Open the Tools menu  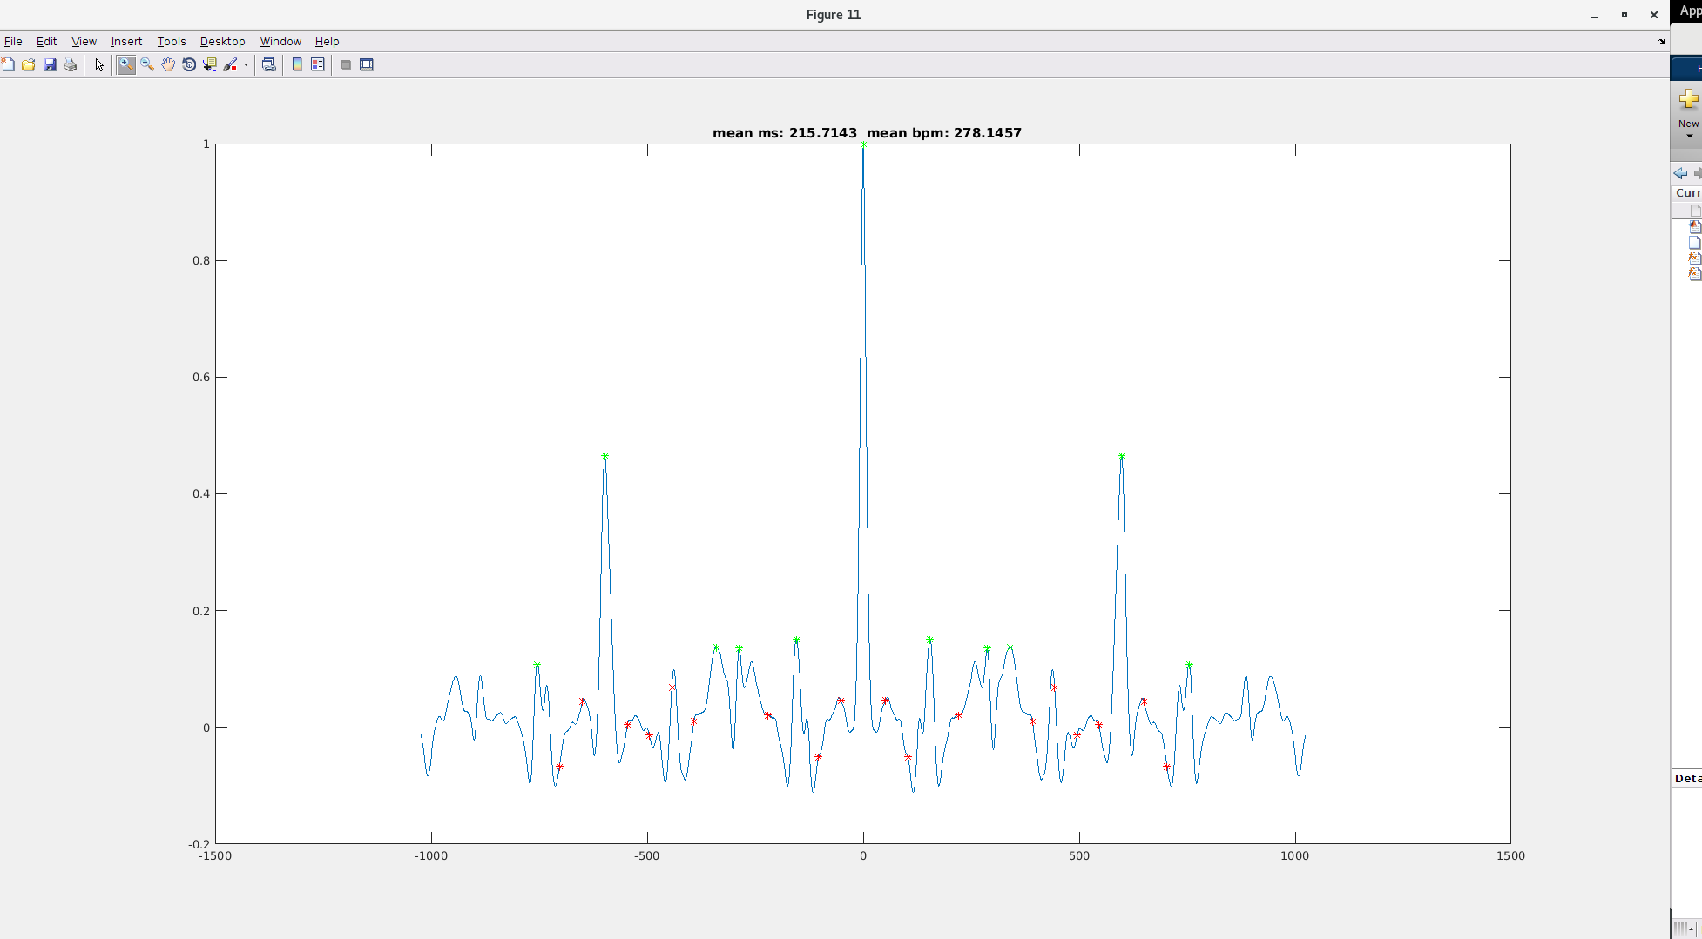coord(171,41)
